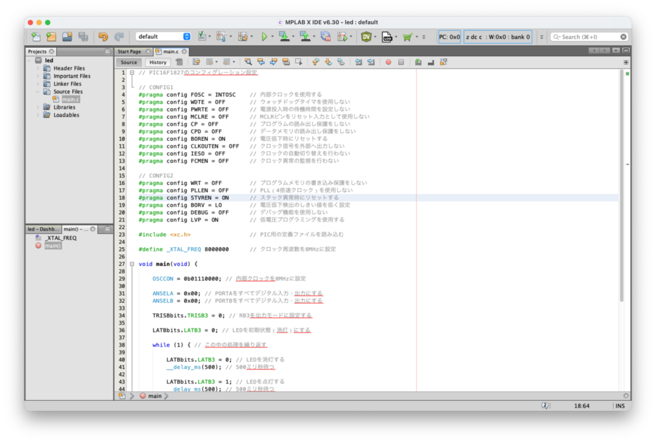Screen dimensions: 656x443
Task: Click Previous Bookmark icon
Action: click(x=315, y=62)
